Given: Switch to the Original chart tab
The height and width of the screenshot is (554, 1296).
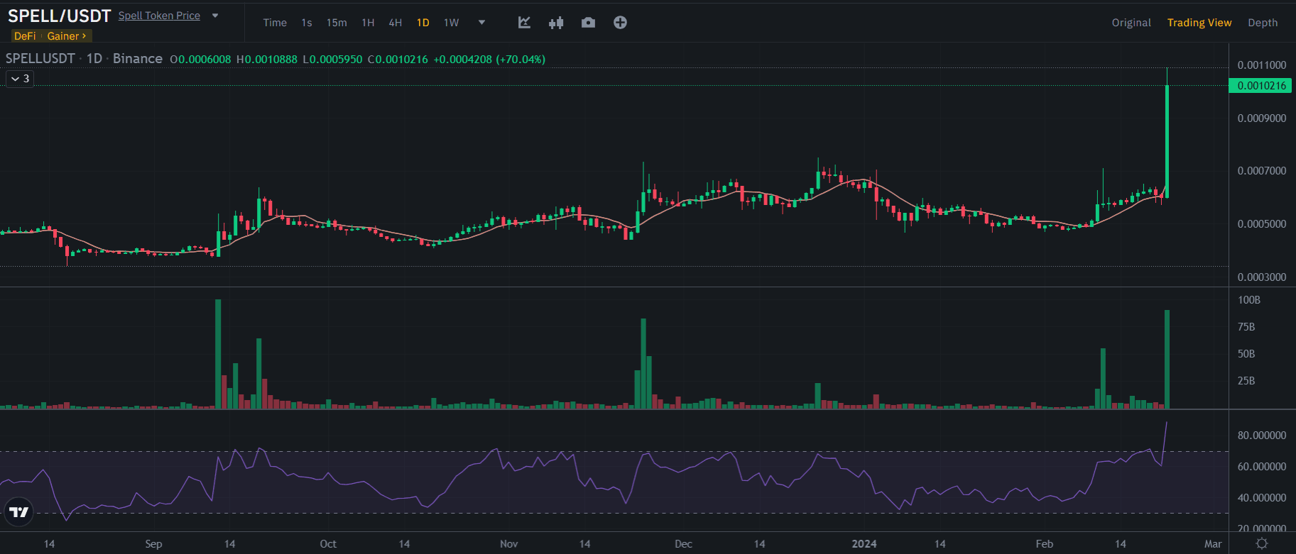Looking at the screenshot, I should click(x=1131, y=23).
